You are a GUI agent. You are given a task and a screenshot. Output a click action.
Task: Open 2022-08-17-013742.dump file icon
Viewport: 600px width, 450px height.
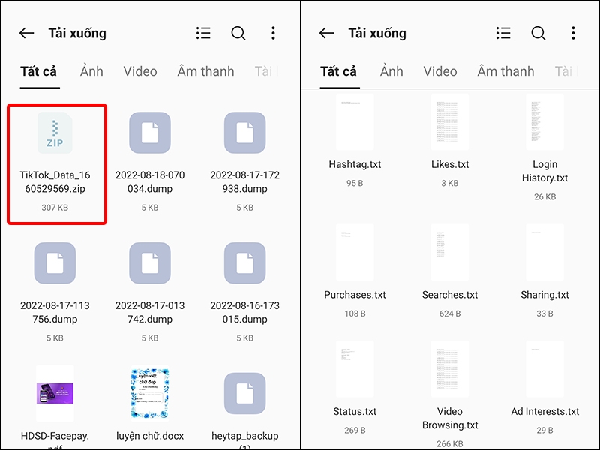click(150, 263)
